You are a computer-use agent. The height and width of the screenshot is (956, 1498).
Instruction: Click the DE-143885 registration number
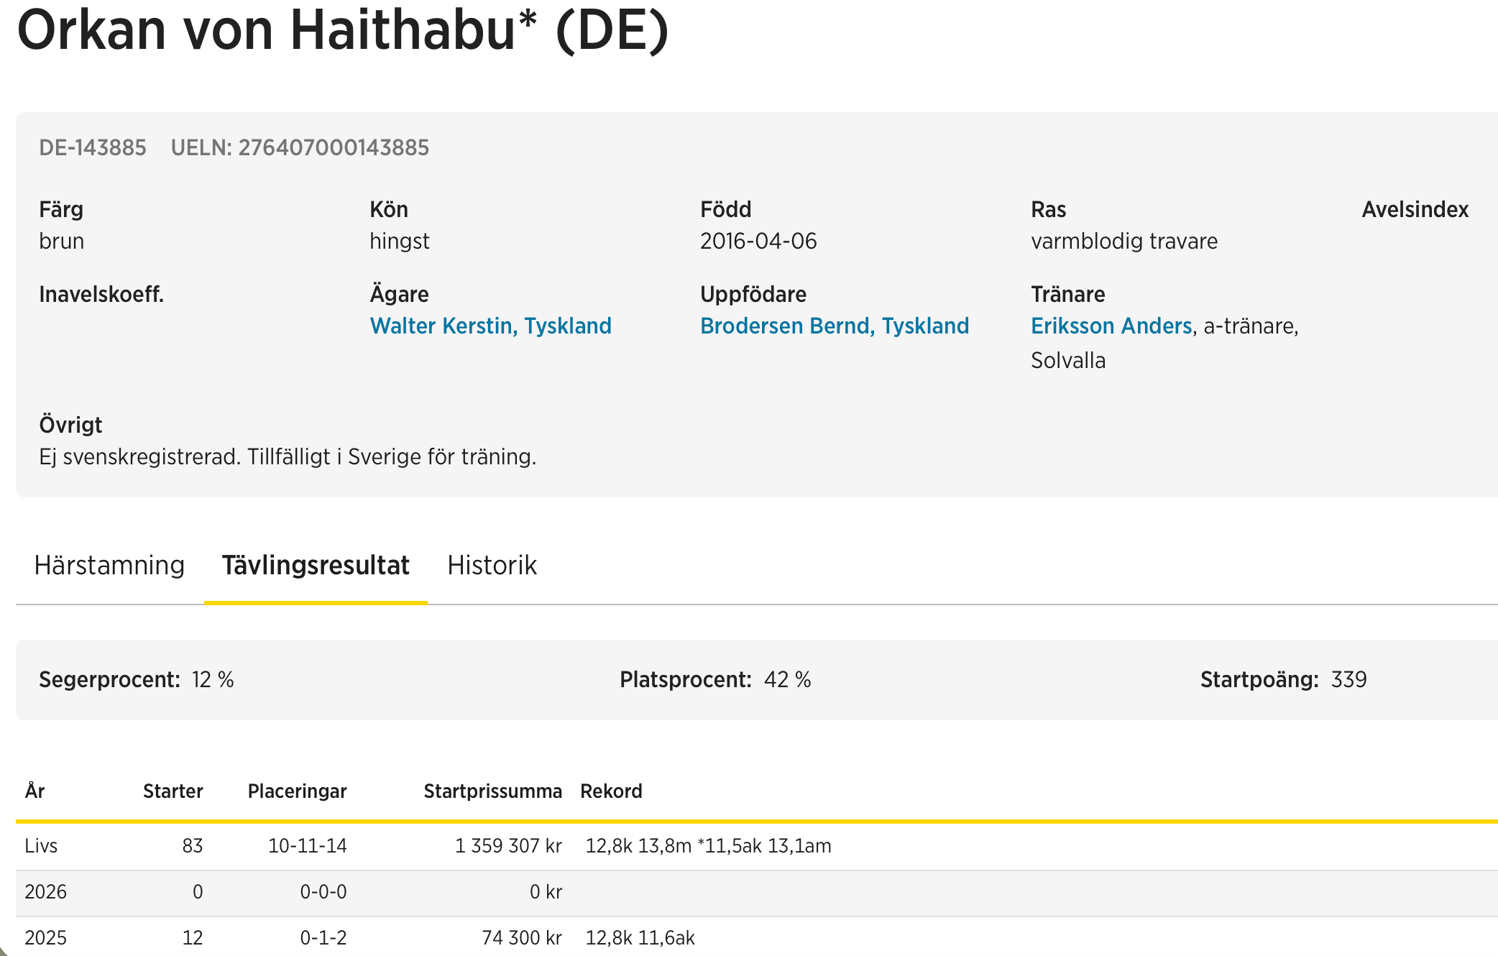[x=93, y=148]
